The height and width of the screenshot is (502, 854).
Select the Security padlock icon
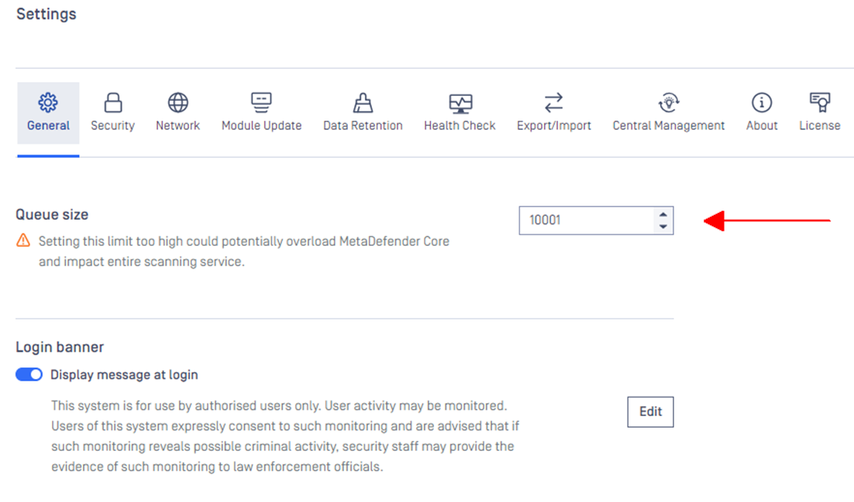(x=112, y=102)
